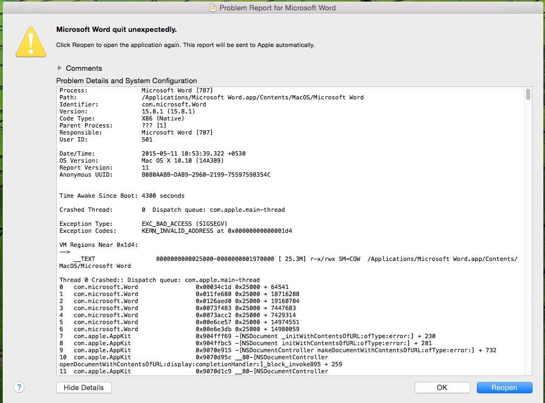Click the "Problem Details and System Configuration" label
The height and width of the screenshot is (403, 545).
pos(127,80)
